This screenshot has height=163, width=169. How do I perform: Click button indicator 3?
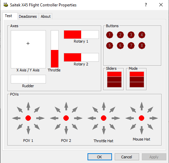click(131, 35)
